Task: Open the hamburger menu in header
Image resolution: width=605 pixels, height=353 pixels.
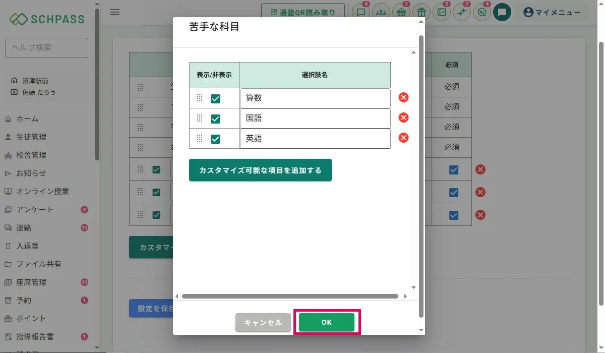Action: (115, 12)
